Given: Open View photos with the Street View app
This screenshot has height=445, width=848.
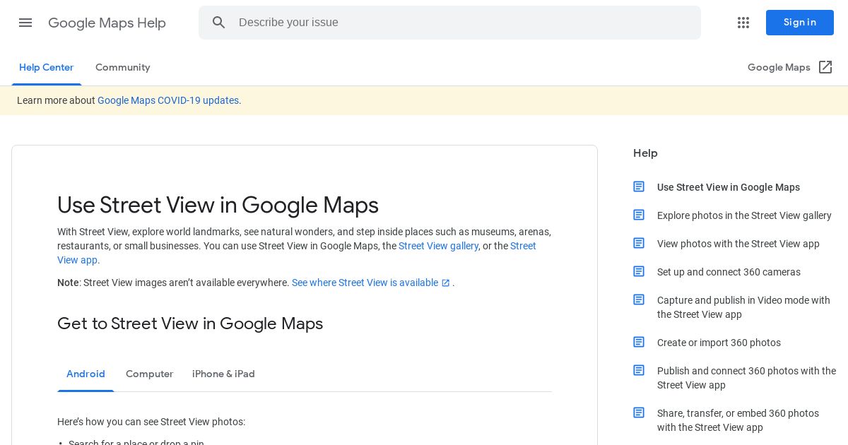Looking at the screenshot, I should click(738, 244).
